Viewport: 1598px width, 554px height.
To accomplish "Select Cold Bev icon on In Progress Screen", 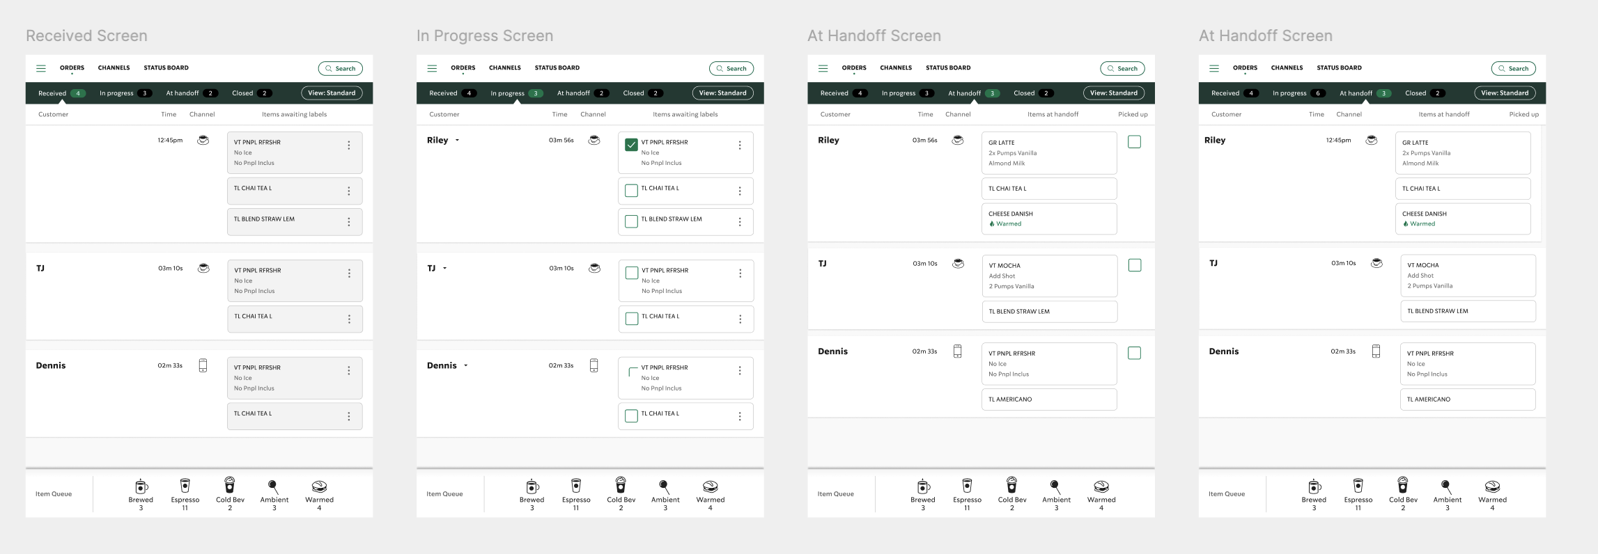I will [x=621, y=485].
